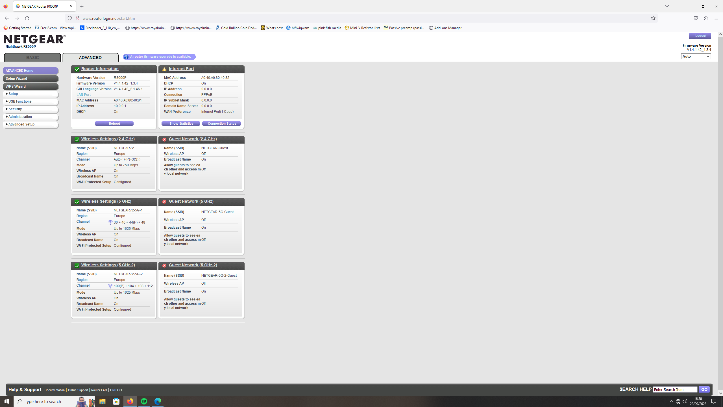This screenshot has width=723, height=407.
Task: Click the red X icon on Guest Network (2.4 GHz)
Action: tap(164, 139)
